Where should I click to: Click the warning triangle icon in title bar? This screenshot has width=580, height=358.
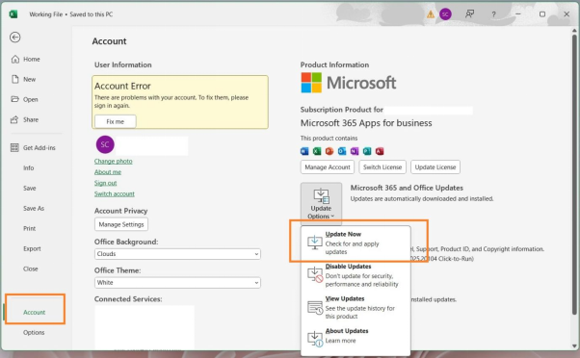(x=431, y=14)
